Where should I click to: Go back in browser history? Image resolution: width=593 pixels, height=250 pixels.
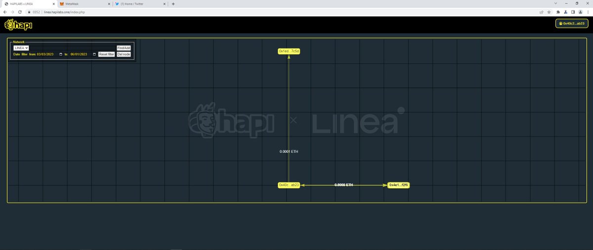point(5,12)
